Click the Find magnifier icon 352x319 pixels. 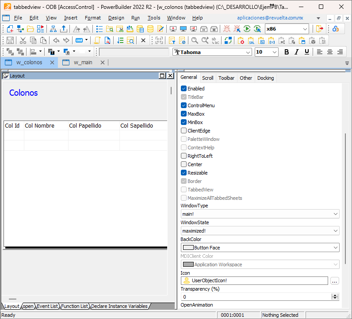(195, 40)
